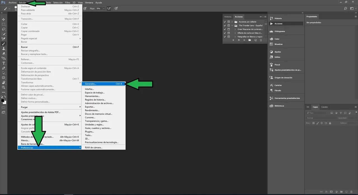Open the Muestras panel icon
This screenshot has height=195, width=358.
pos(271,44)
